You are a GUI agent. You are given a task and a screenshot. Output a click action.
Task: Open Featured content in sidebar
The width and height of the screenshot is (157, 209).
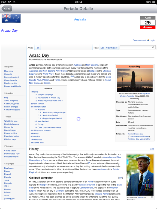[11, 77]
